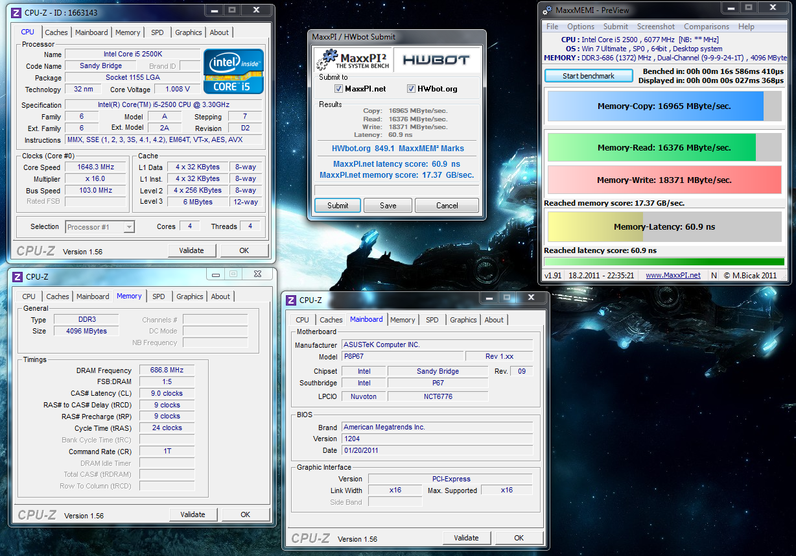The height and width of the screenshot is (556, 796).
Task: Click the BIOS version 1204 field
Action: click(437, 439)
